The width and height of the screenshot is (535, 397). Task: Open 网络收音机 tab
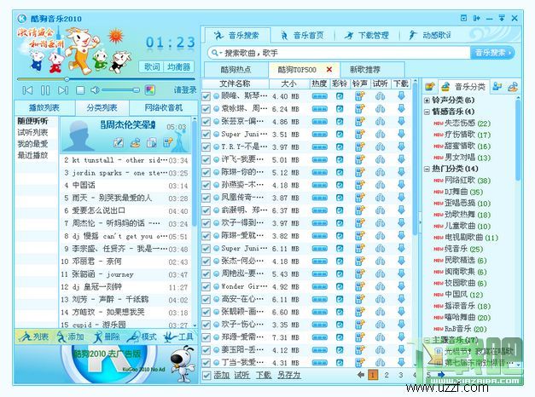pyautogui.click(x=164, y=107)
